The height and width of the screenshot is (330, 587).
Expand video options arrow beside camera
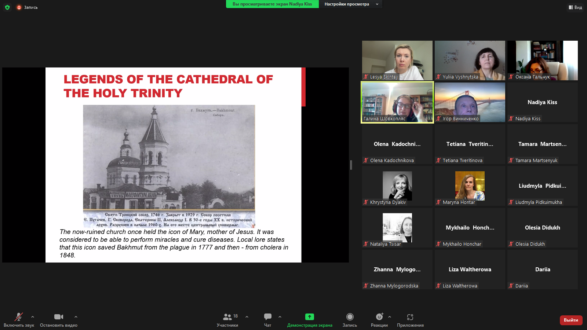(x=76, y=317)
